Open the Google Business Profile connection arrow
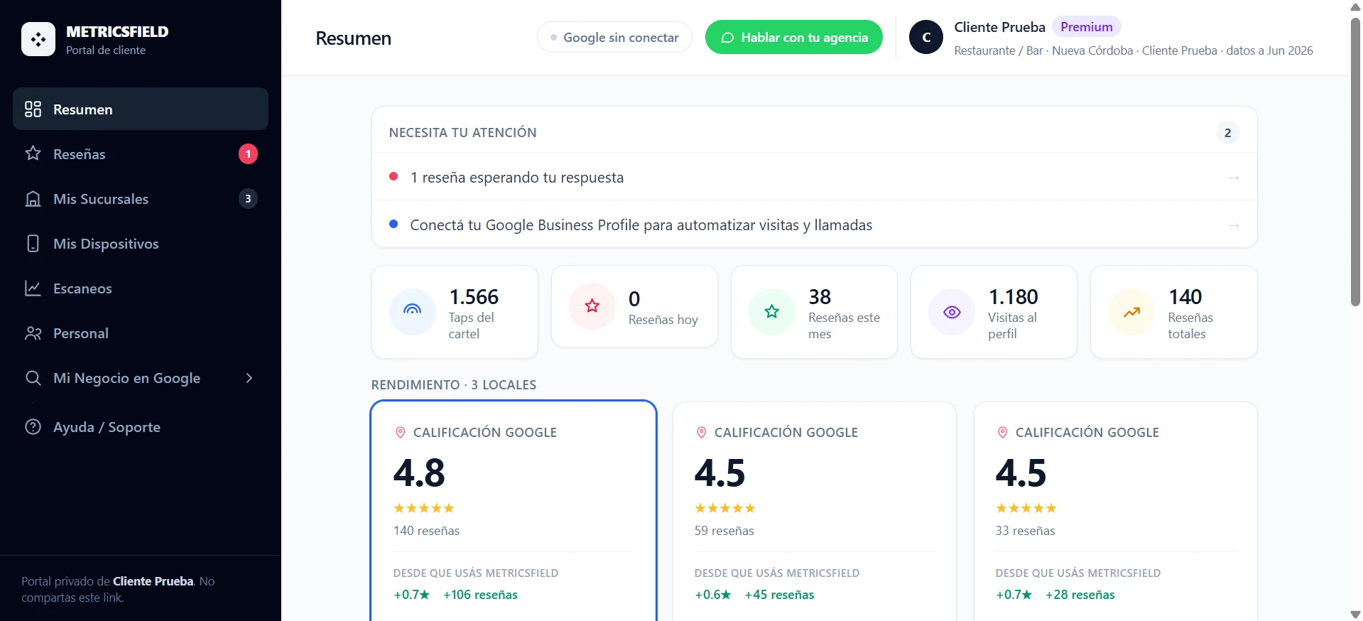 (x=1234, y=225)
